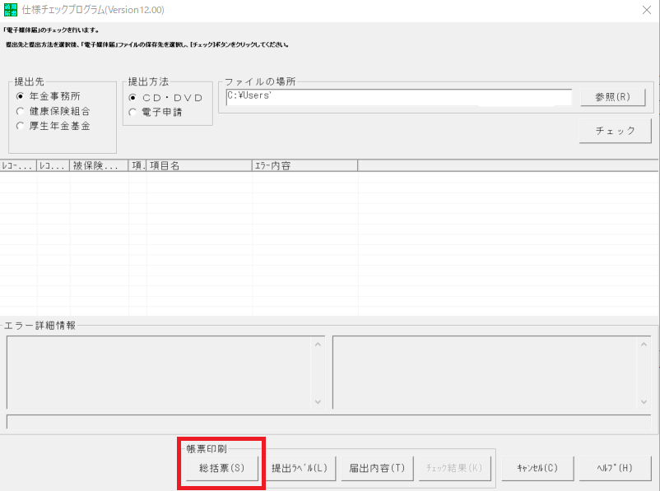The image size is (660, 491).
Task: Click the 被保険... column header
Action: pos(99,165)
